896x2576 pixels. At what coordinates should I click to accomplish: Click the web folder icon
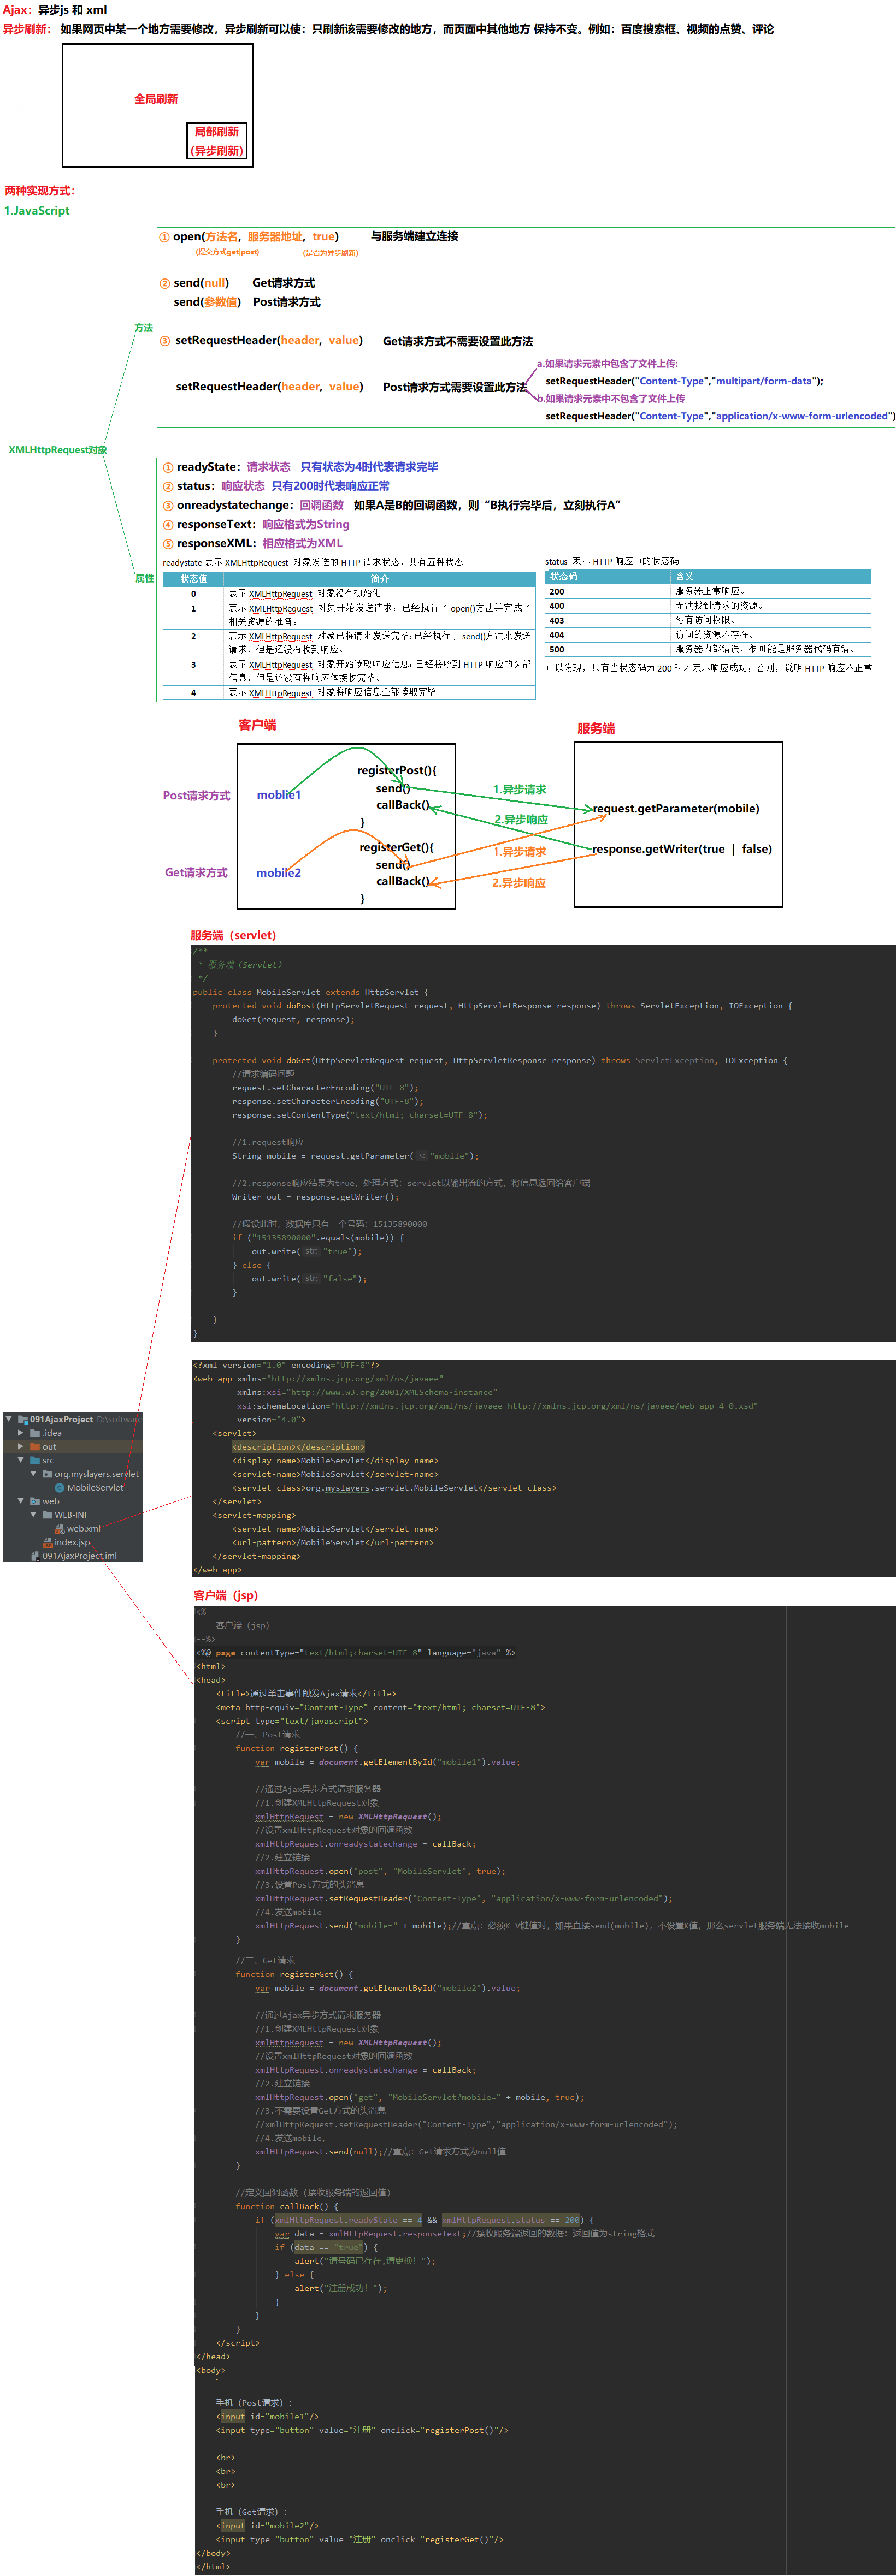tap(35, 1501)
